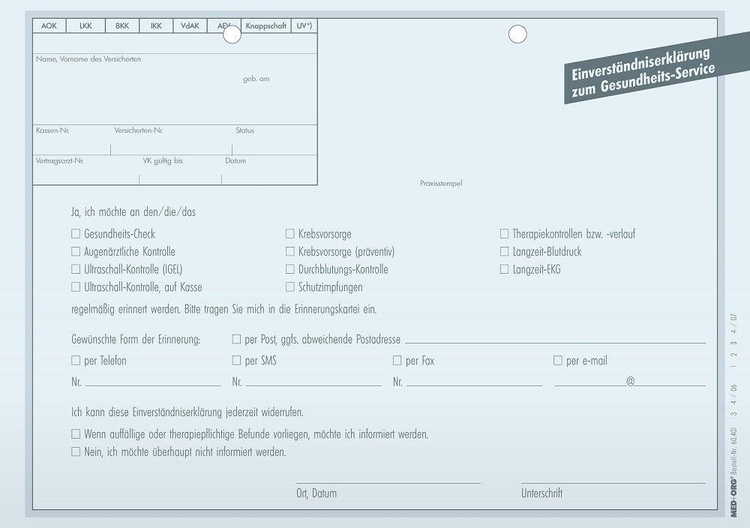Click the Vertragsarzt-Nr. field
Viewport: 750px width, 528px height.
pyautogui.click(x=86, y=170)
